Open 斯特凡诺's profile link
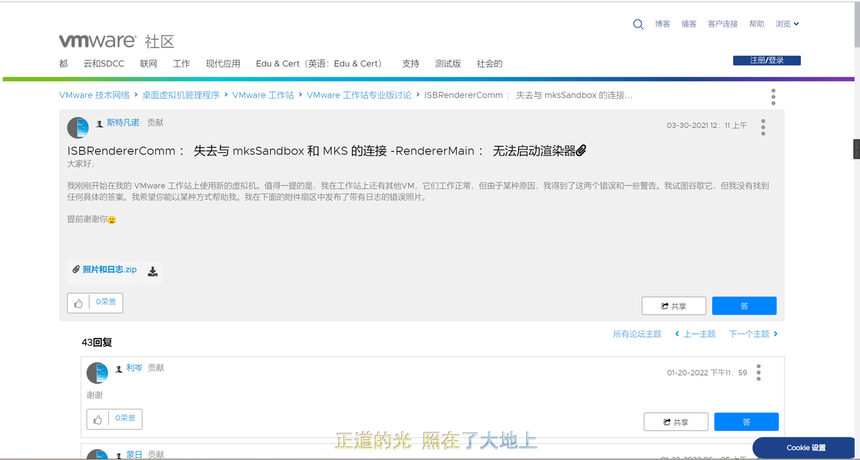Viewport: 860px width, 460px height. 123,123
